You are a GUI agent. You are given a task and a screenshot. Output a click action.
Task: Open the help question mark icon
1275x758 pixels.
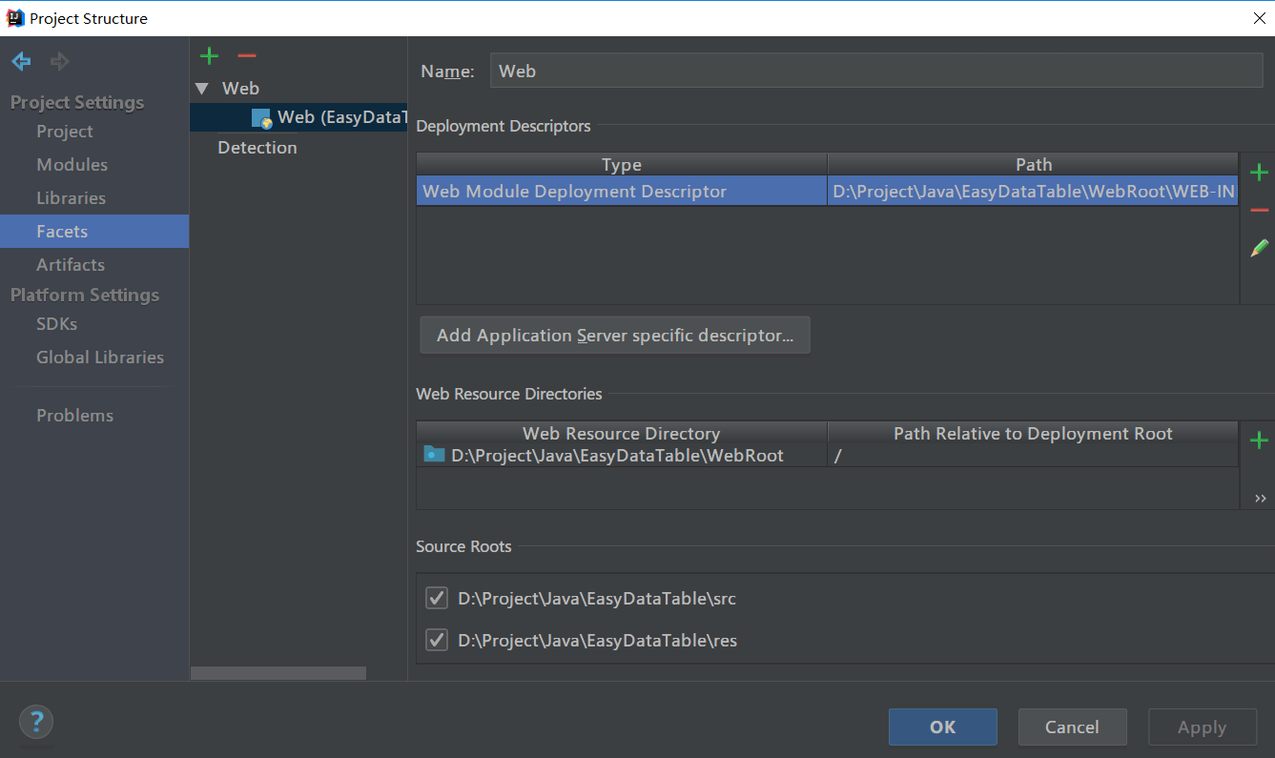(x=36, y=721)
